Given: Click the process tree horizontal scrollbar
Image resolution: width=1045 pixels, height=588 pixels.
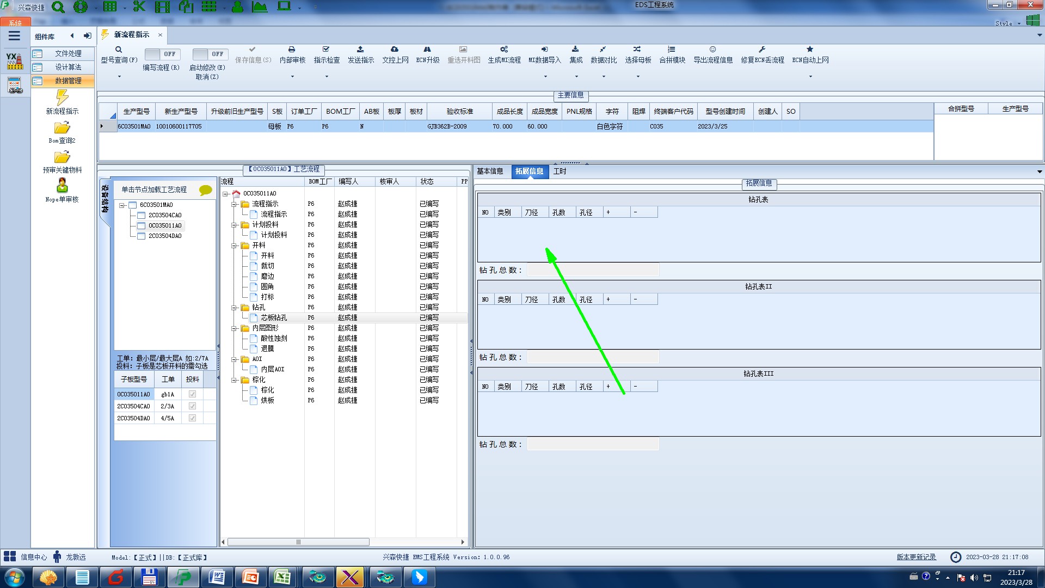Looking at the screenshot, I should 298,542.
